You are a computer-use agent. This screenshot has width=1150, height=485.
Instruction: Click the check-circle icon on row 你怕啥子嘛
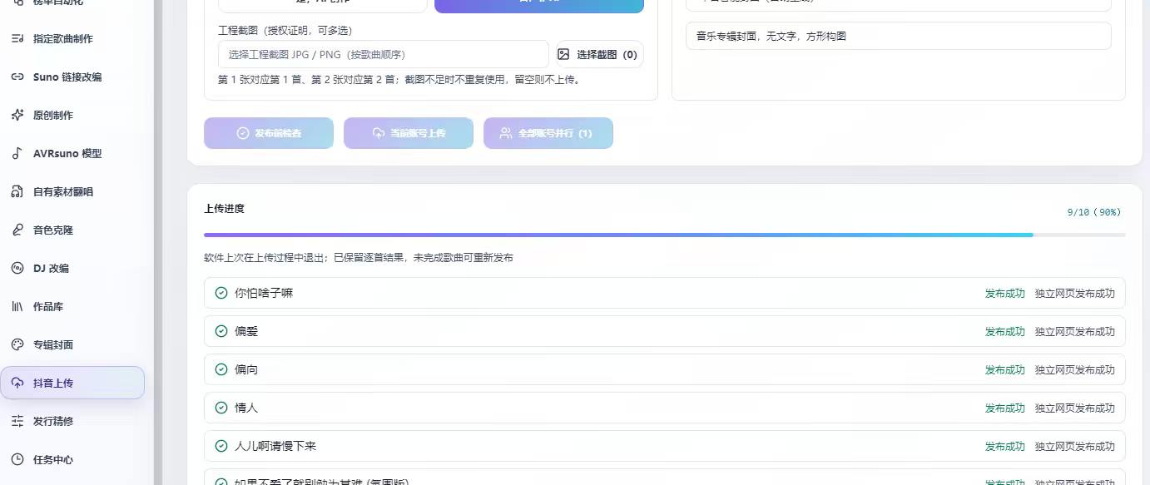click(221, 293)
